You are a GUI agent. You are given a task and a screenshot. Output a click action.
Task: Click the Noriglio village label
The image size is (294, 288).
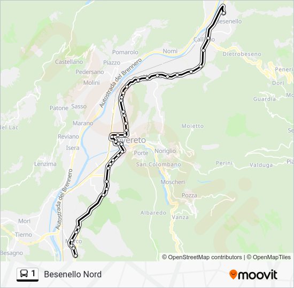tap(165, 151)
